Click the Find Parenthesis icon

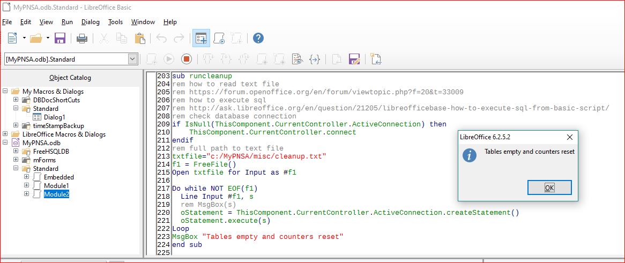(315, 59)
